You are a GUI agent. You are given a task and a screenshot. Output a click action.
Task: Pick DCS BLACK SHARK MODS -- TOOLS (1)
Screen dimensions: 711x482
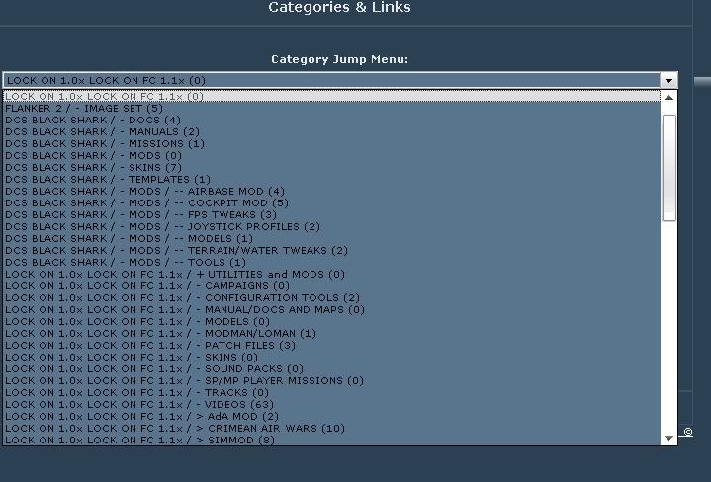pos(331,263)
